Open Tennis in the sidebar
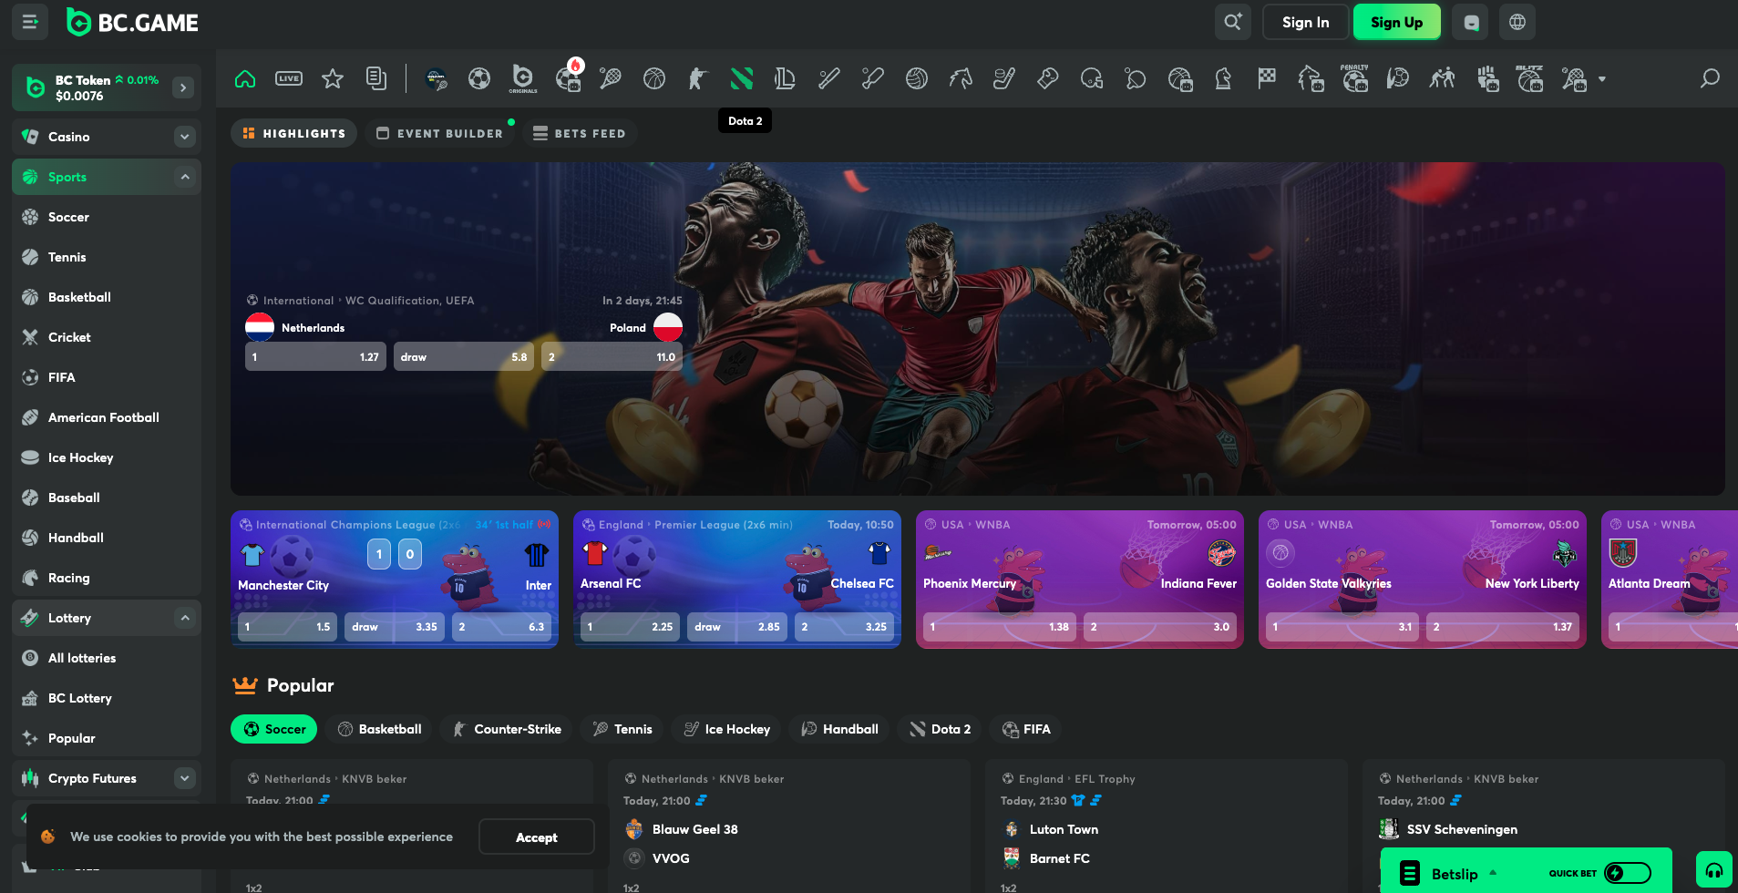1738x893 pixels. coord(107,257)
